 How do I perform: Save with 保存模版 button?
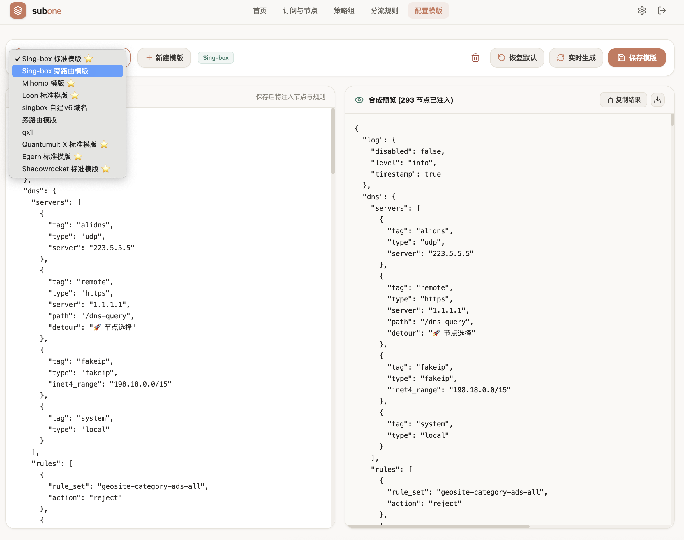tap(637, 58)
